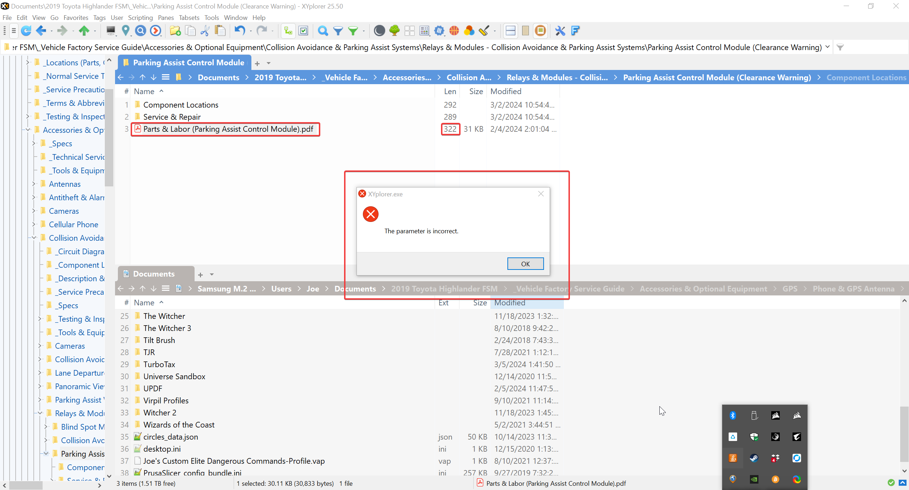Open the Scripting menu
The image size is (909, 490).
point(140,17)
